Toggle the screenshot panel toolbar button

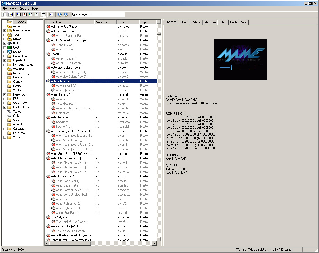10,14
